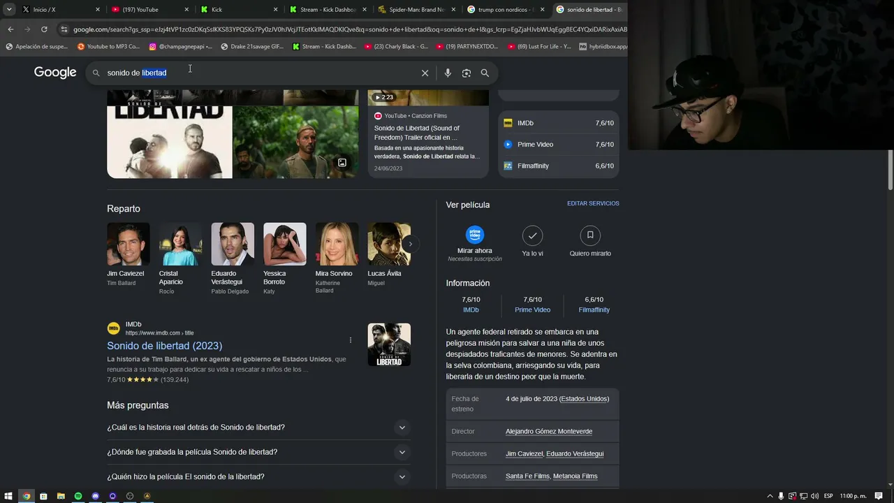
Task: Close the 'Inicio / X' tab
Action: coord(97,10)
